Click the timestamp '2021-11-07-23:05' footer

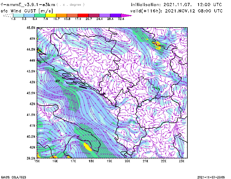211,177
